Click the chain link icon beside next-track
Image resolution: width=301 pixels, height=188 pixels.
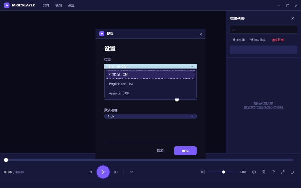[132, 172]
